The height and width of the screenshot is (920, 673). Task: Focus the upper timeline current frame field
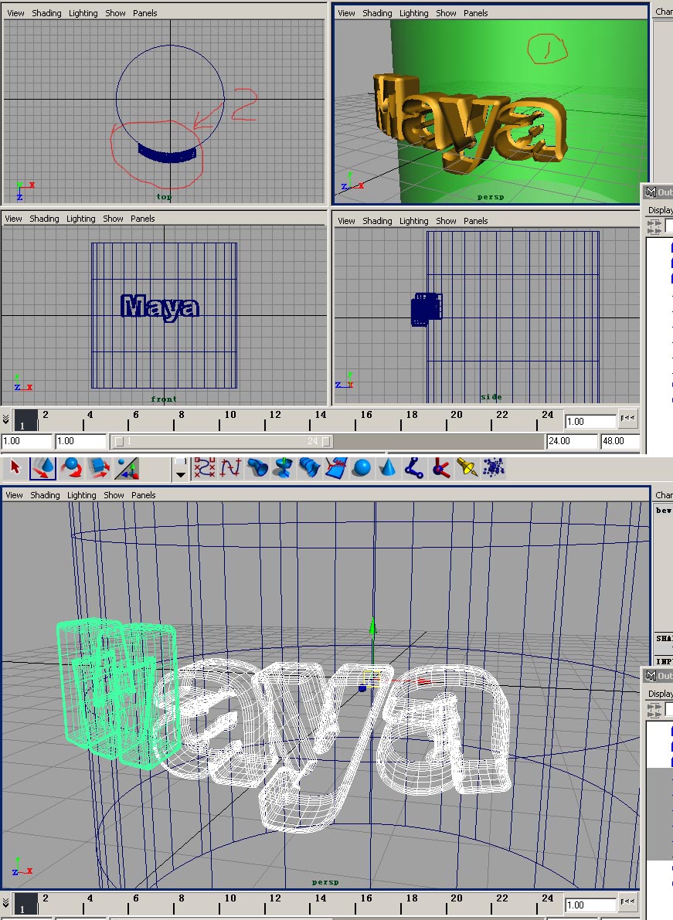pyautogui.click(x=590, y=421)
